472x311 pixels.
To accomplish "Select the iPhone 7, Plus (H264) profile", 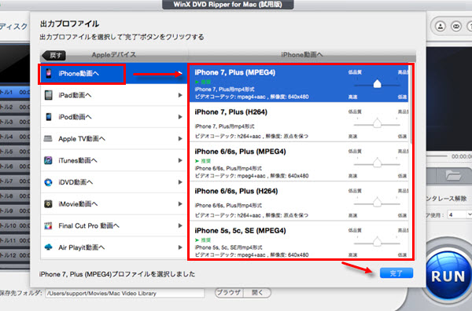I will click(299, 123).
